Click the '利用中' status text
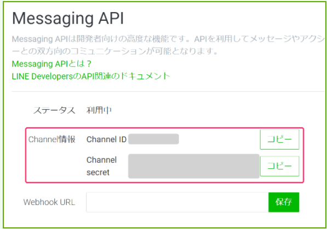327x229 pixels. [x=99, y=110]
